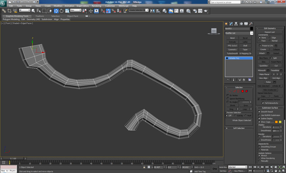
Task: Enable Use NURMS Subdivision checkbox
Action: pos(259,115)
